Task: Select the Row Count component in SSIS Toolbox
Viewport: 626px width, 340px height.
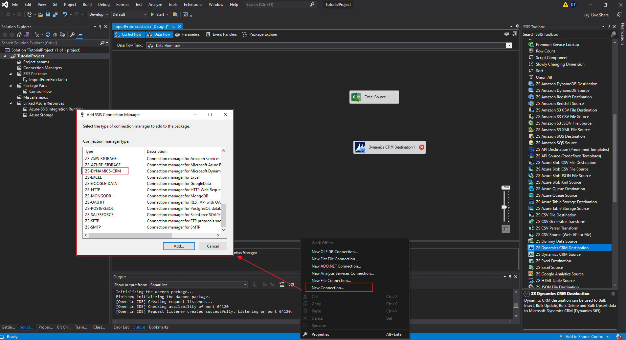Action: click(546, 51)
